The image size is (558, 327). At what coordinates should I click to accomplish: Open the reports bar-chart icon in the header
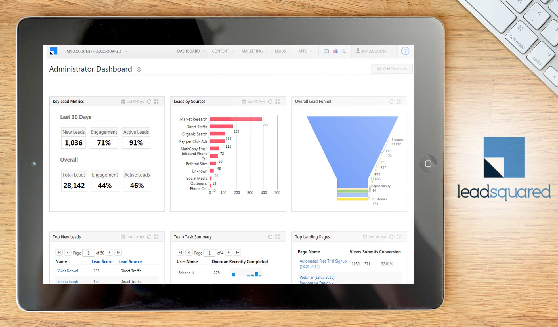(x=335, y=51)
